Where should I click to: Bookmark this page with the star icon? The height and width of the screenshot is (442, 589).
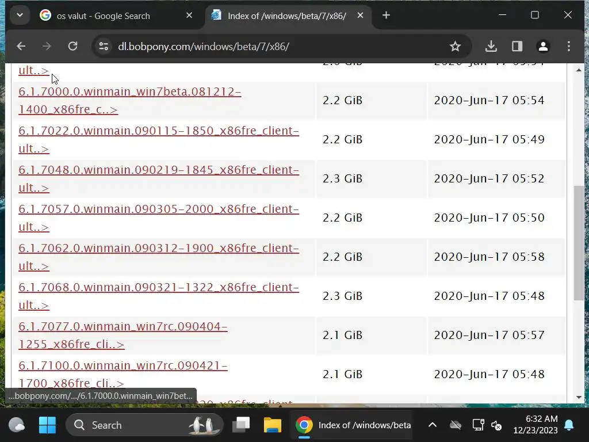click(455, 46)
